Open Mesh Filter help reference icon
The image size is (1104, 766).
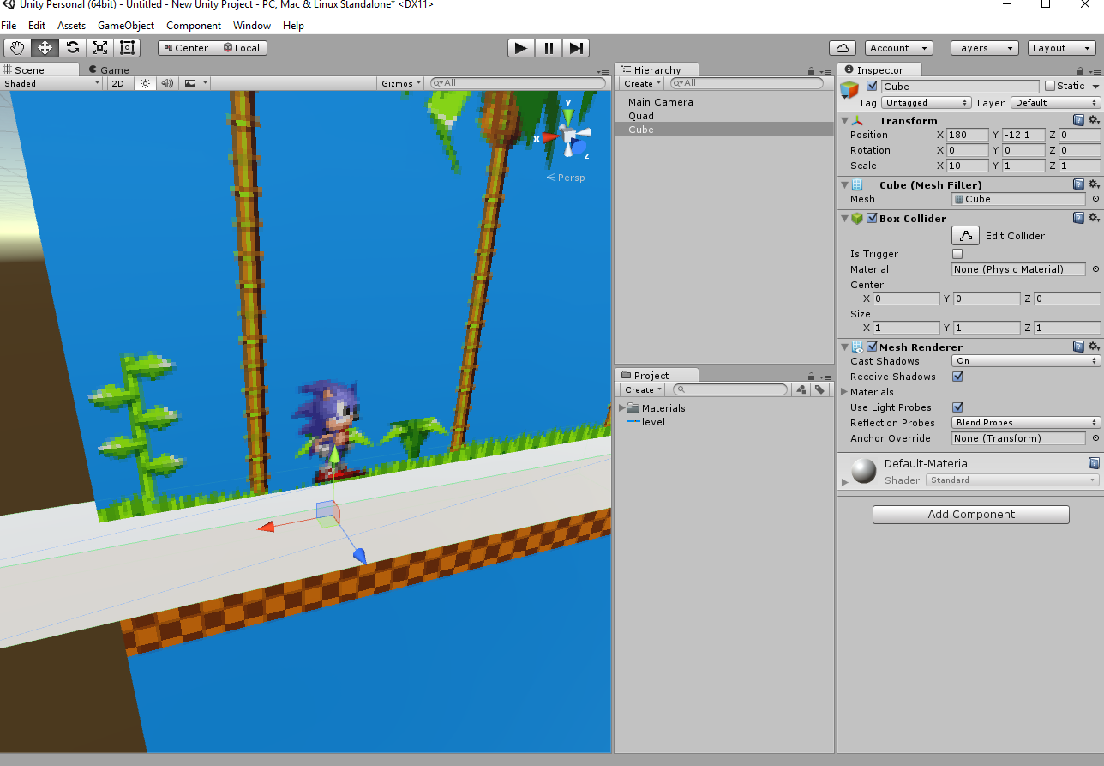(x=1079, y=184)
